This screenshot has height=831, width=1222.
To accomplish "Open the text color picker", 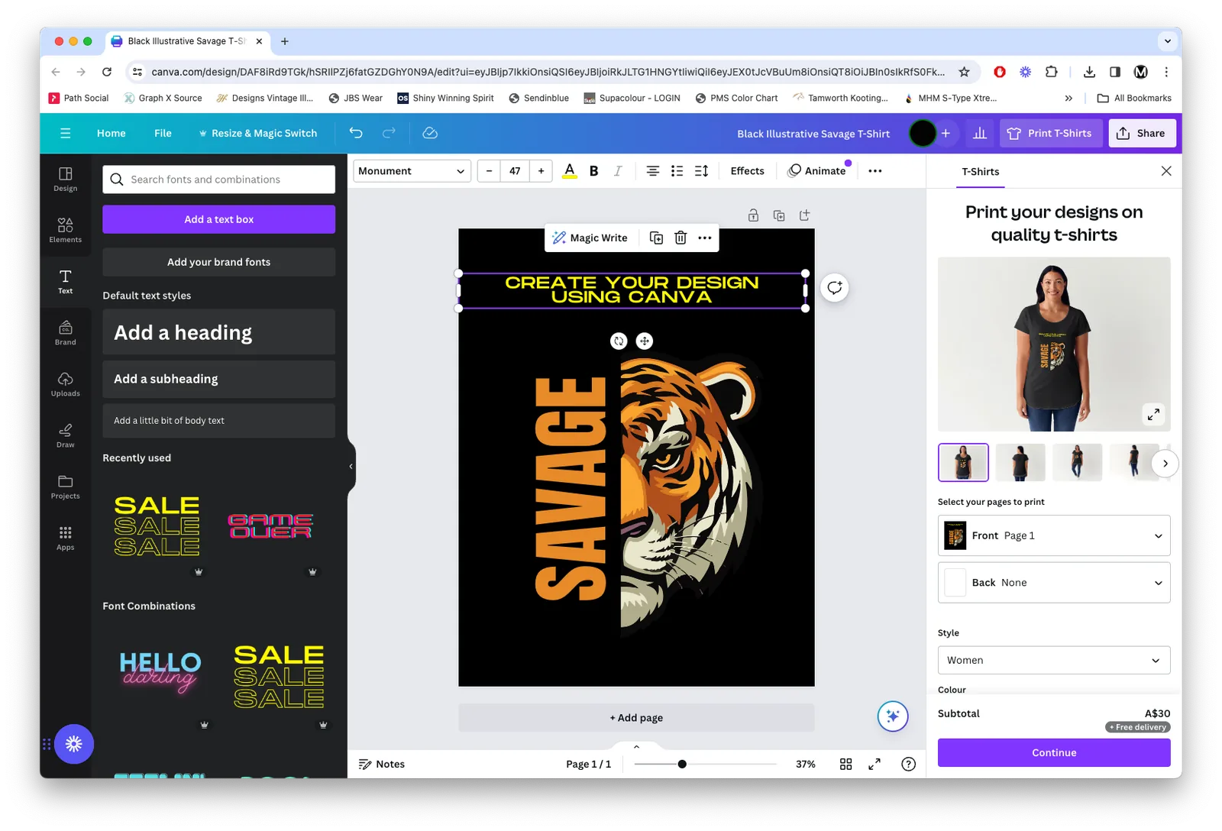I will [570, 171].
